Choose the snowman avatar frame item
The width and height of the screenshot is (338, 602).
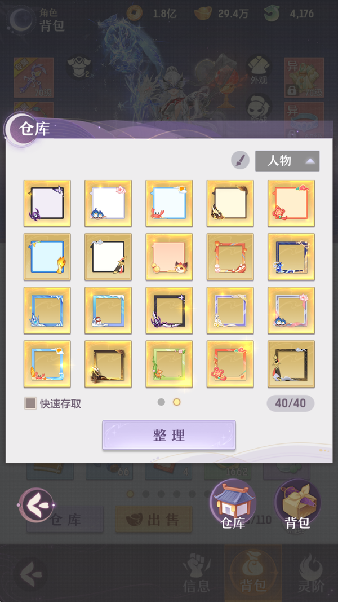point(108,310)
